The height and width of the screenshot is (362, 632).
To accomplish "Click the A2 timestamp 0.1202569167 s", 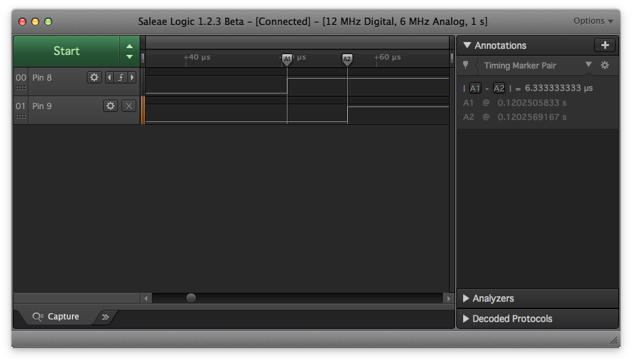I will (532, 117).
